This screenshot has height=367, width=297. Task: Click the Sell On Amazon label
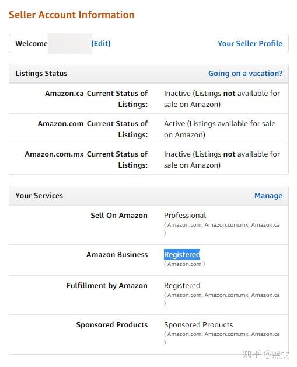(119, 215)
